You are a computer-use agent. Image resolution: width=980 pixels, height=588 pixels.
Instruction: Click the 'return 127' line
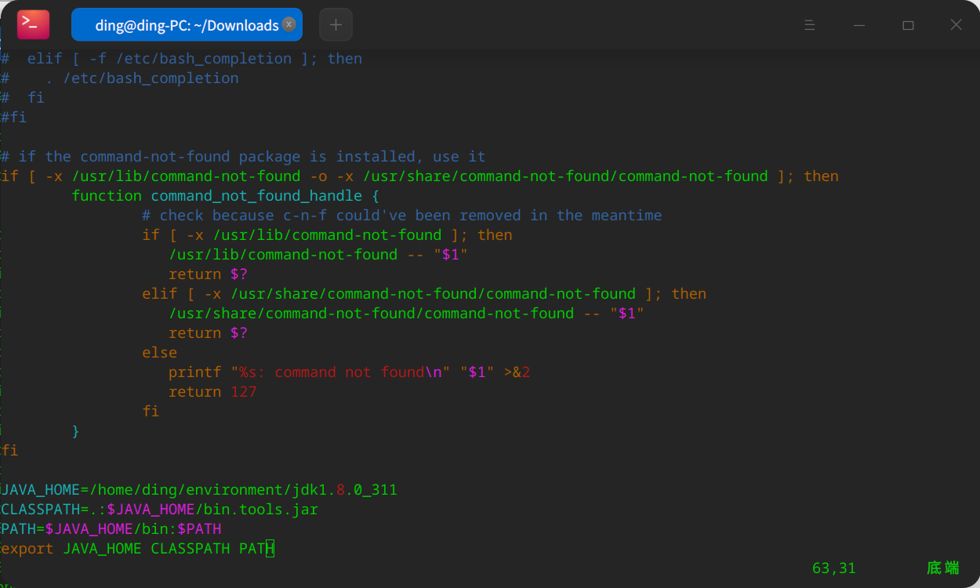[x=212, y=392]
